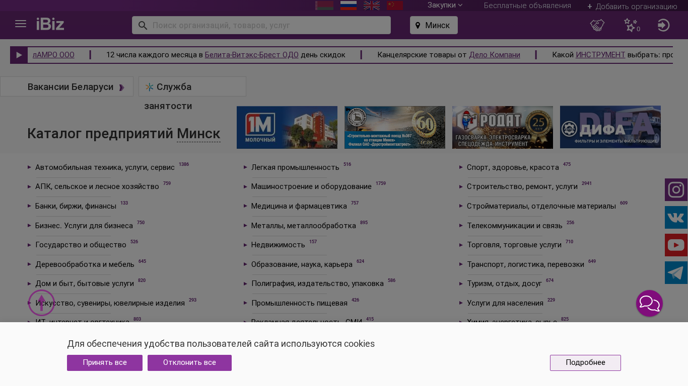Open favorites stars icon
Image resolution: width=688 pixels, height=386 pixels.
click(x=631, y=25)
